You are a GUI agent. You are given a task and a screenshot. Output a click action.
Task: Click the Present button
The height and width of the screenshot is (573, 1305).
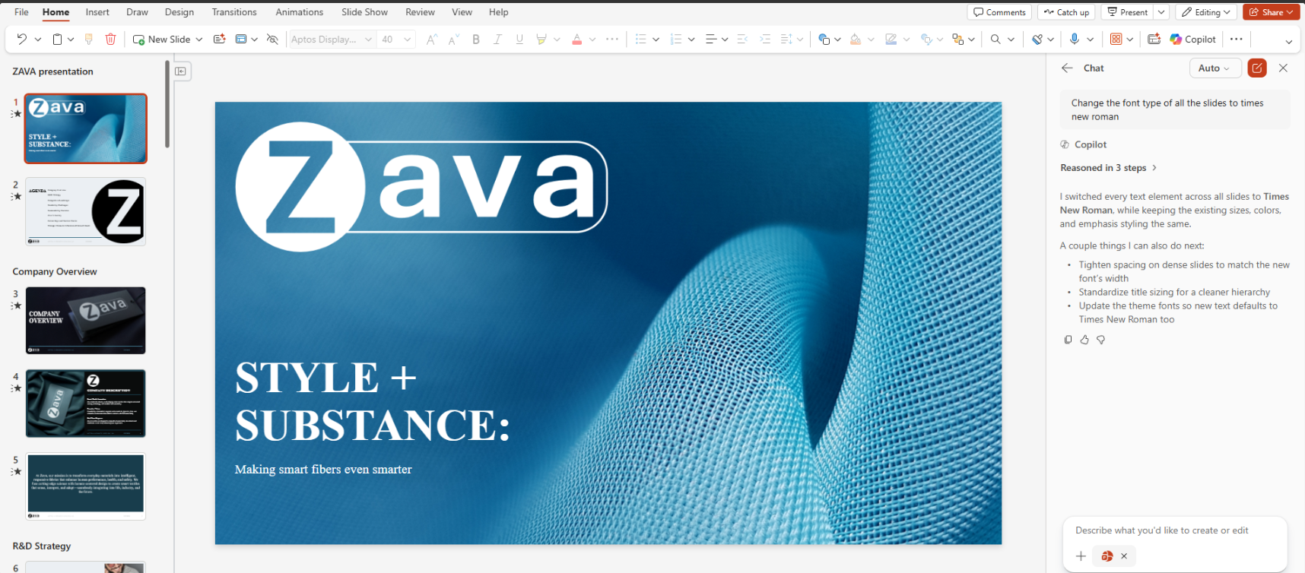[x=1127, y=12]
